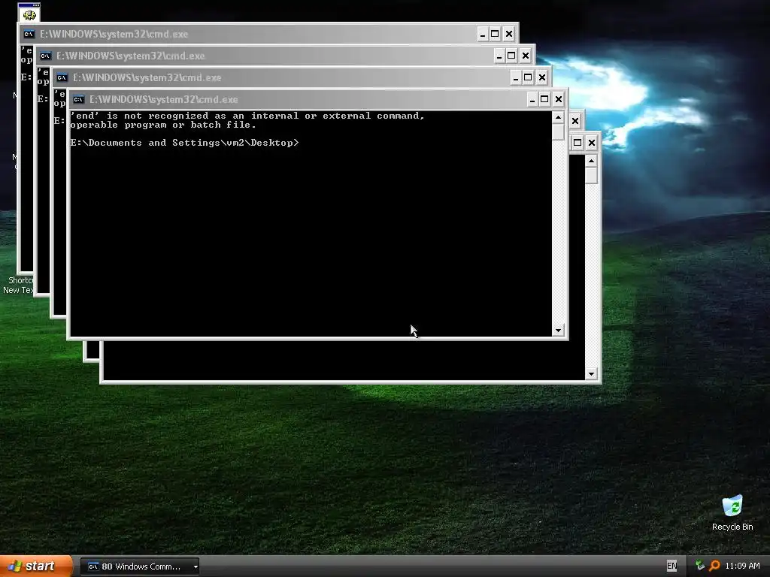Expand the taskbar group dropdown arrow

pos(196,566)
